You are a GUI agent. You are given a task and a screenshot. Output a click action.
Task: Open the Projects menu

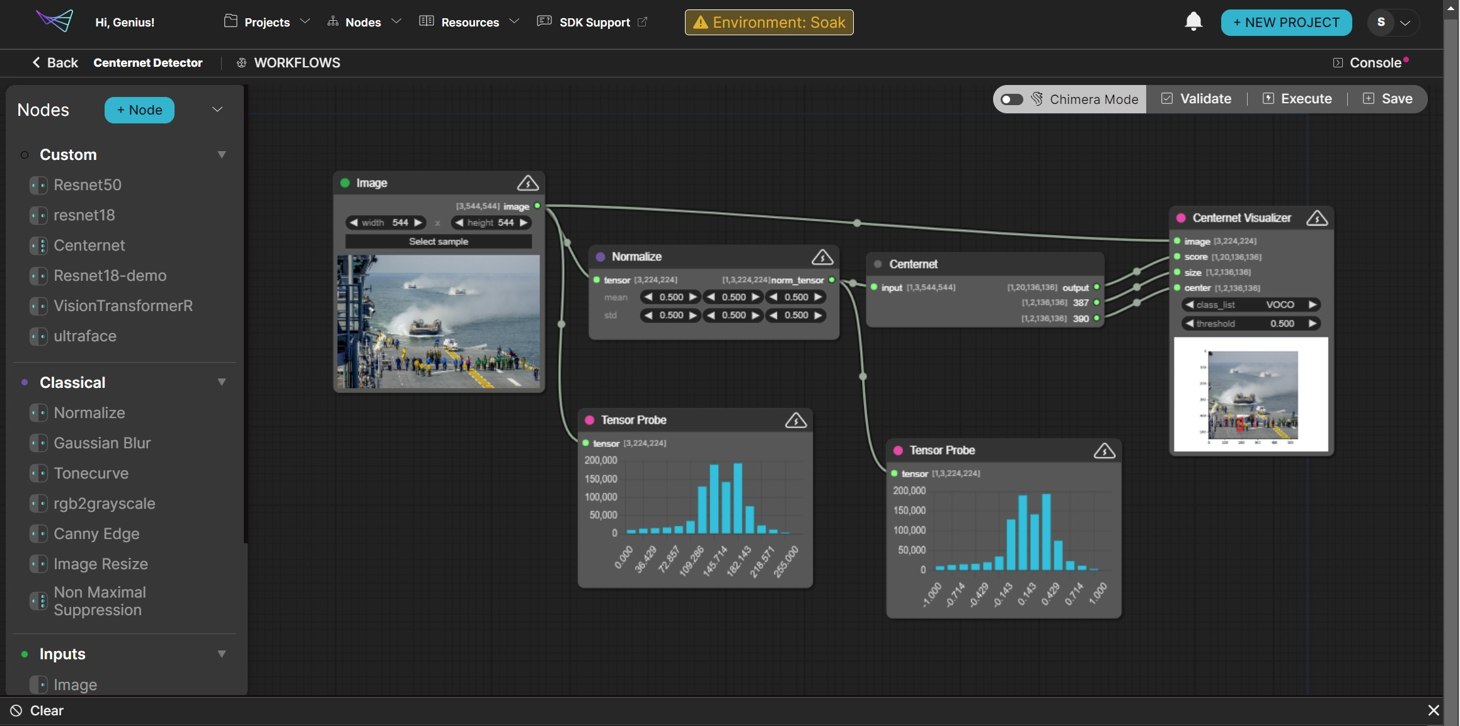pyautogui.click(x=267, y=22)
